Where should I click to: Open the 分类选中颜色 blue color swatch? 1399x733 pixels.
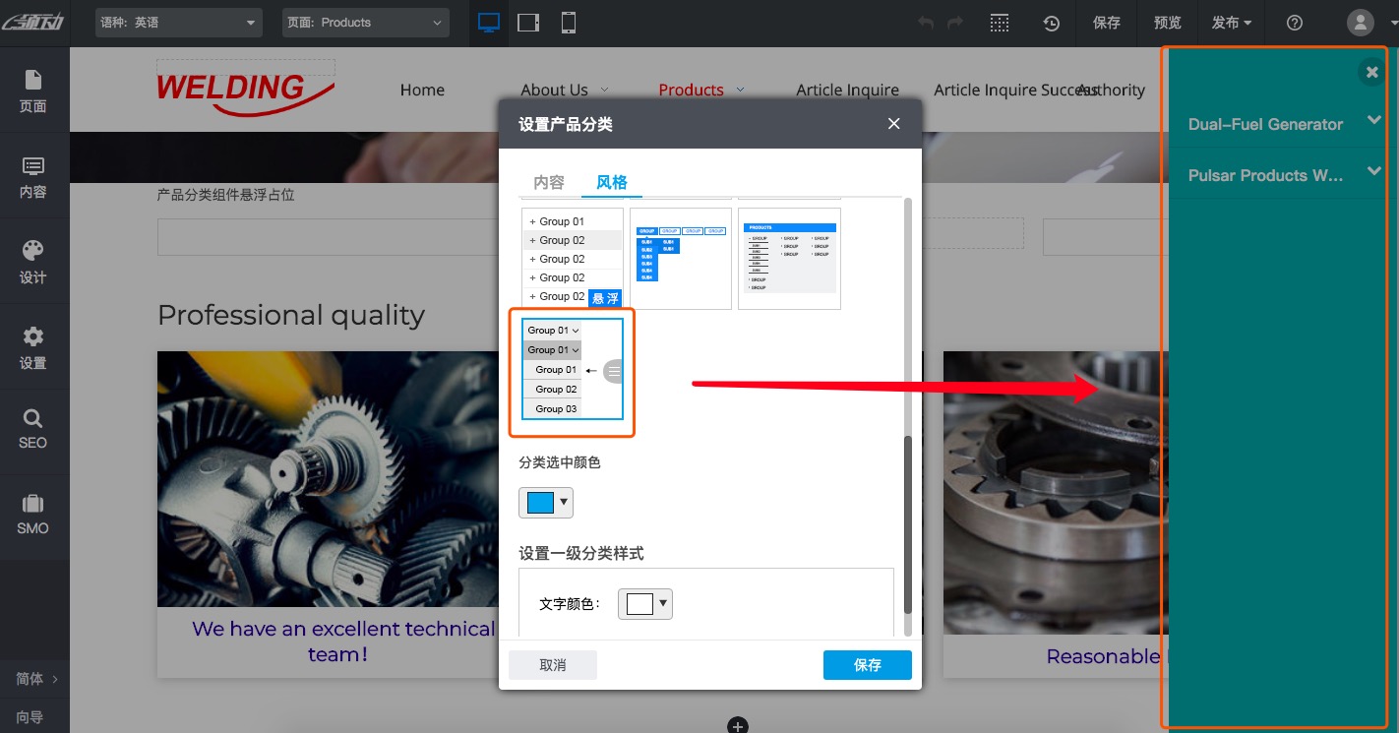point(539,502)
